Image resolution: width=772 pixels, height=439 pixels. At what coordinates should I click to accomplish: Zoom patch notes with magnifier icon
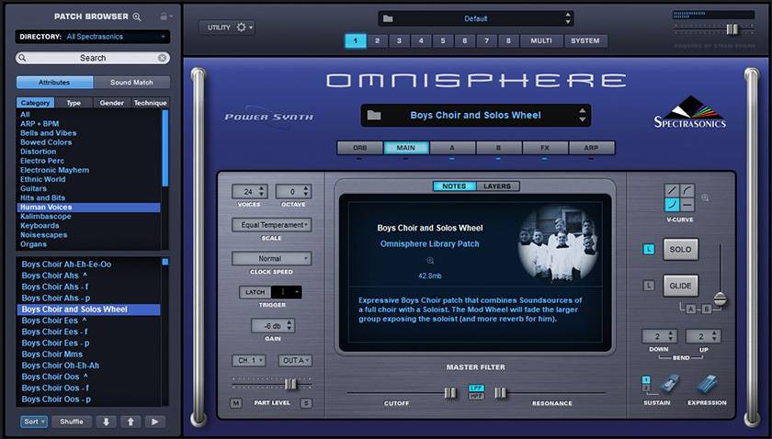click(x=430, y=260)
